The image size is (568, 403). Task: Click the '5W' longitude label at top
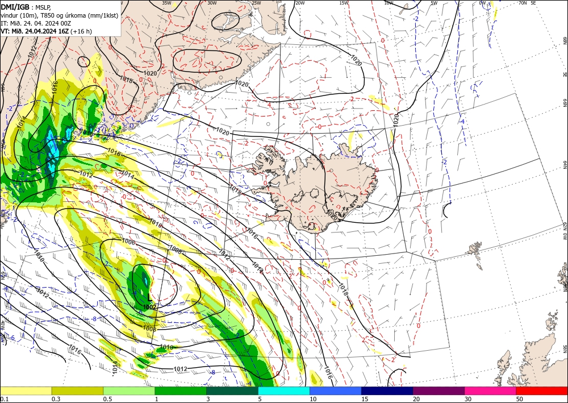(434, 3)
